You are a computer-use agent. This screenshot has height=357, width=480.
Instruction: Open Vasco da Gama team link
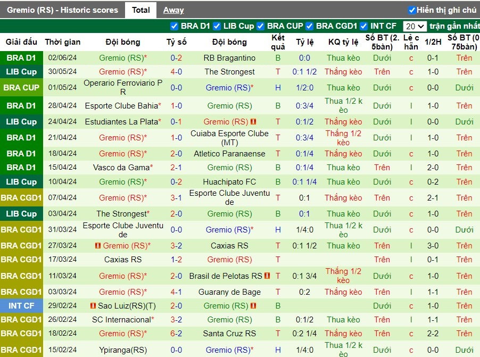point(121,168)
